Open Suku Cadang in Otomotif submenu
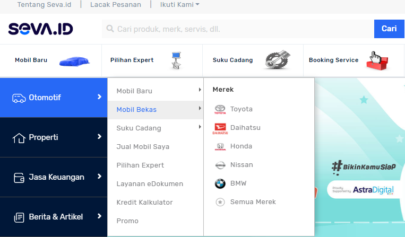Image resolution: width=405 pixels, height=237 pixels. pos(139,128)
